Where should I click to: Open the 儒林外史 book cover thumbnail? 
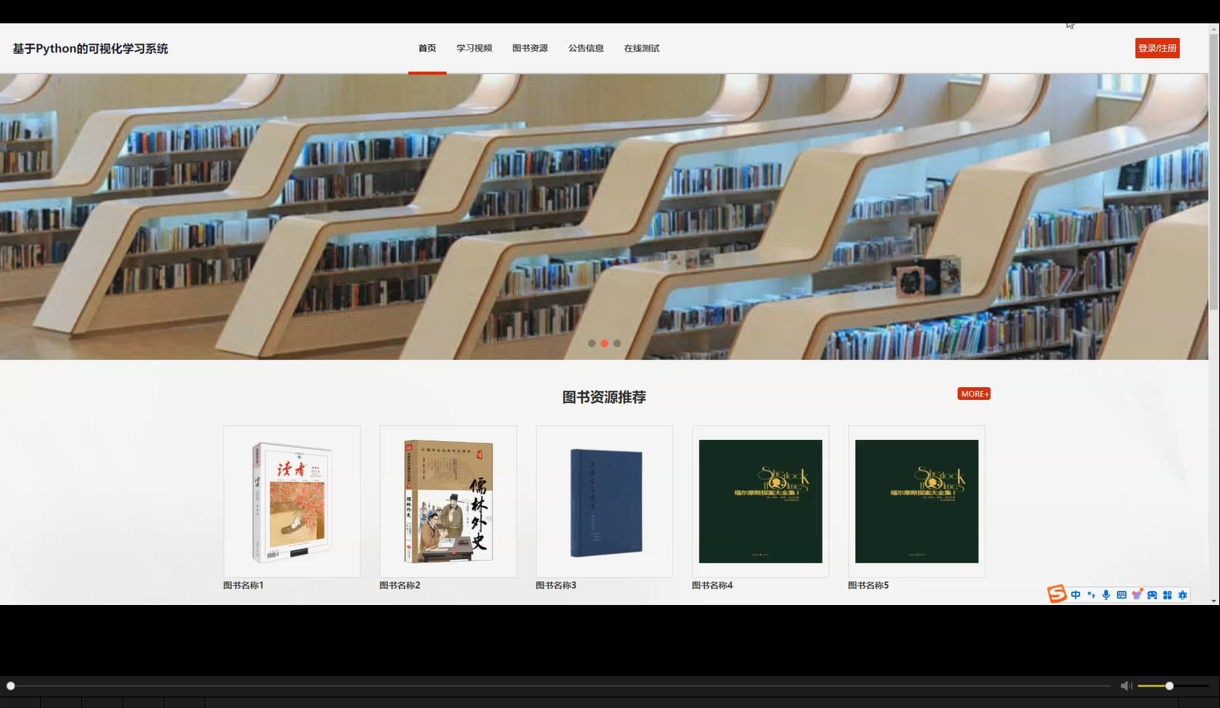447,500
